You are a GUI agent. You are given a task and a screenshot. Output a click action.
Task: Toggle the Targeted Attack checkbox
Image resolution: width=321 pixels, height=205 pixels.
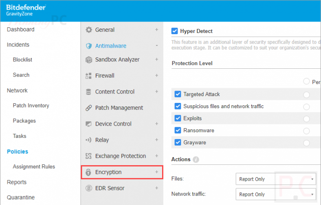(x=178, y=94)
